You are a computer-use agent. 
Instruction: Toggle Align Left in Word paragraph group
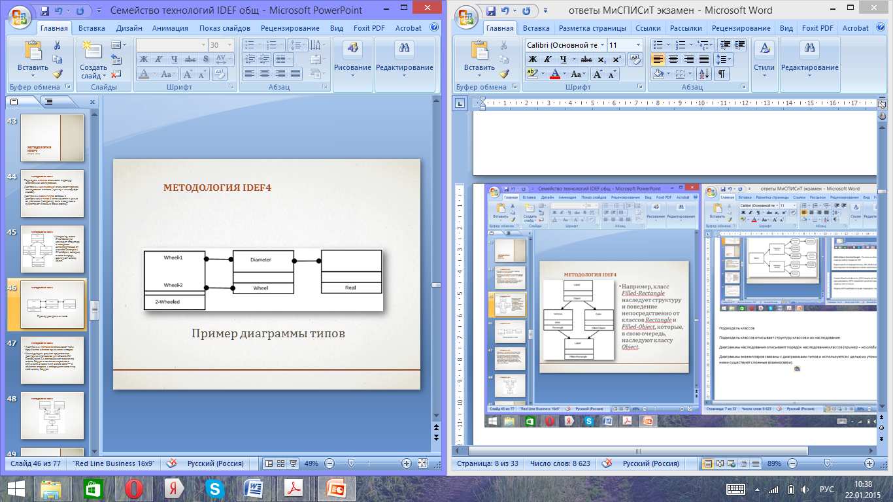(x=658, y=59)
